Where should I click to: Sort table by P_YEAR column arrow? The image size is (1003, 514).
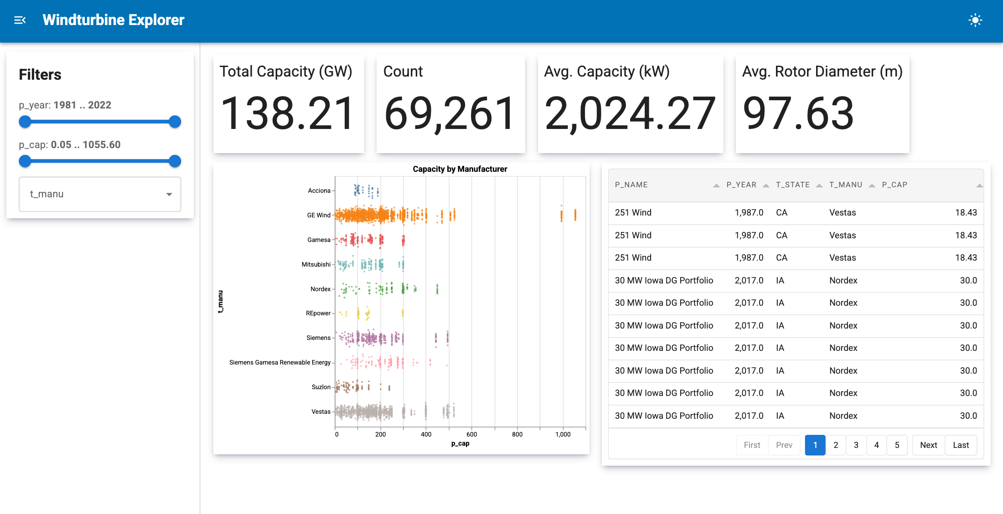(766, 185)
